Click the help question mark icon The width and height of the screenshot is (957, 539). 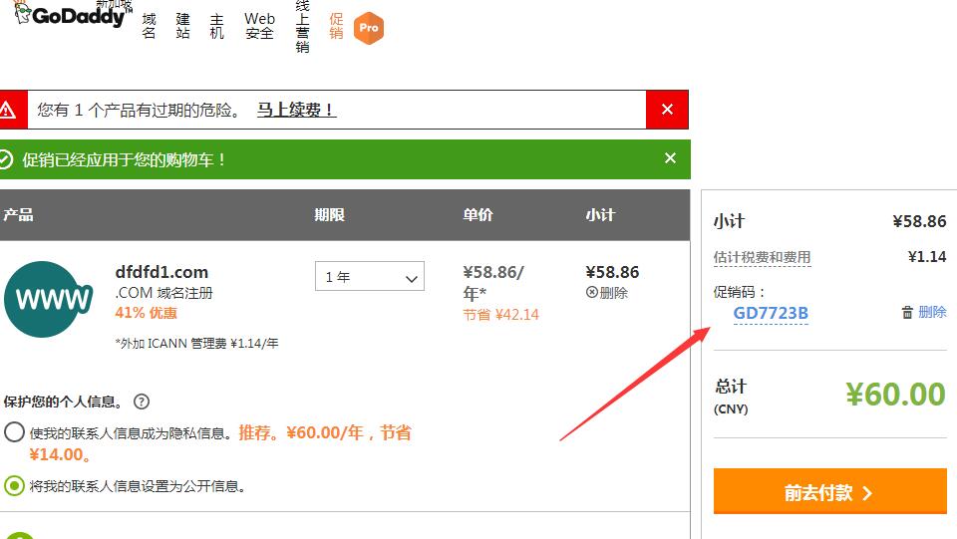click(x=142, y=403)
